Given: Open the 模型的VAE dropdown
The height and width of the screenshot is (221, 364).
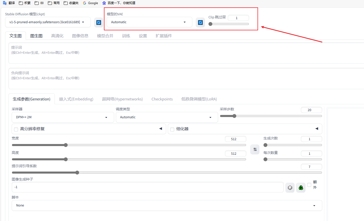Looking at the screenshot, I should pos(149,22).
